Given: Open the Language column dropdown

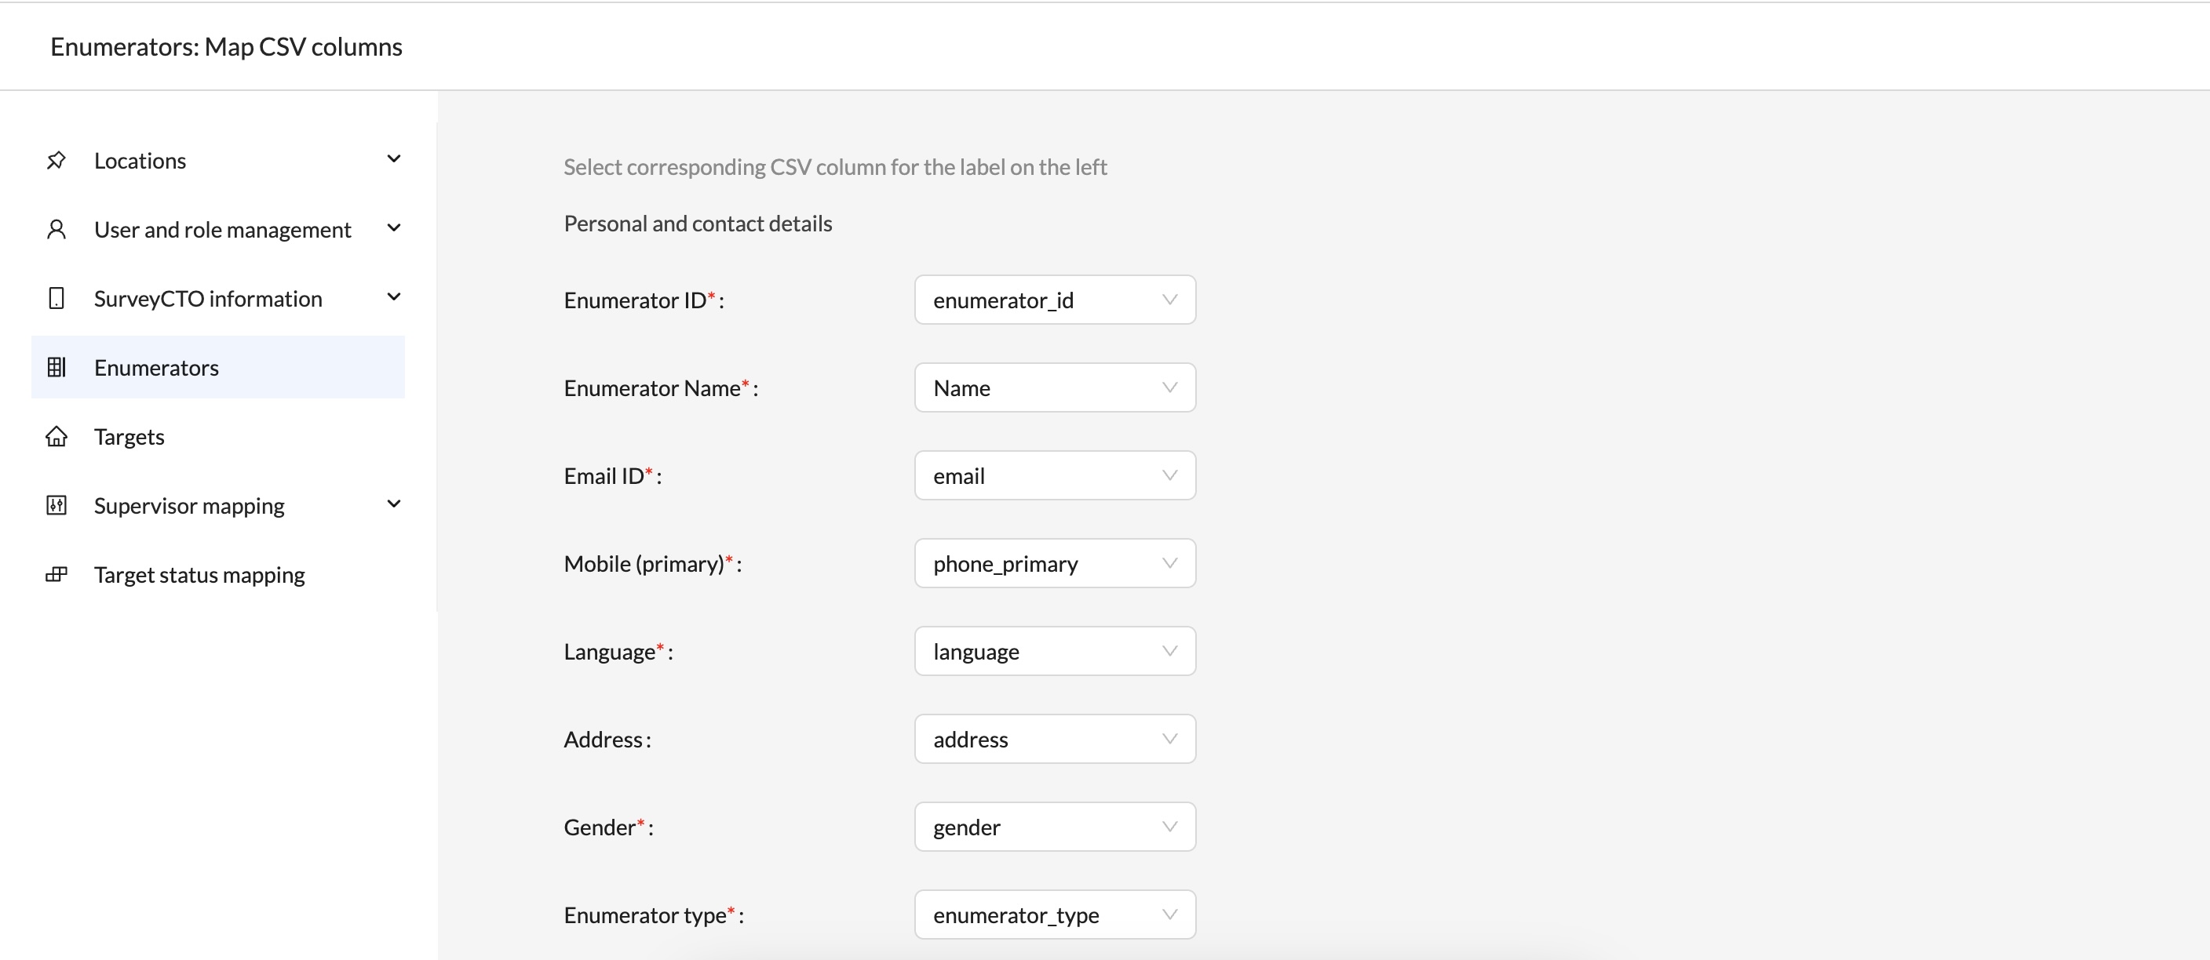Looking at the screenshot, I should point(1056,652).
